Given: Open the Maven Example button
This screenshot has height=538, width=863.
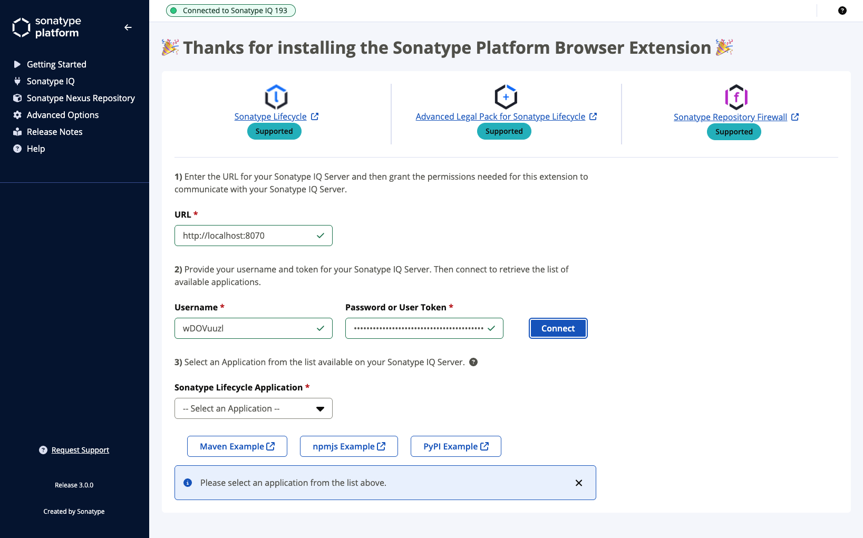Looking at the screenshot, I should pos(237,446).
